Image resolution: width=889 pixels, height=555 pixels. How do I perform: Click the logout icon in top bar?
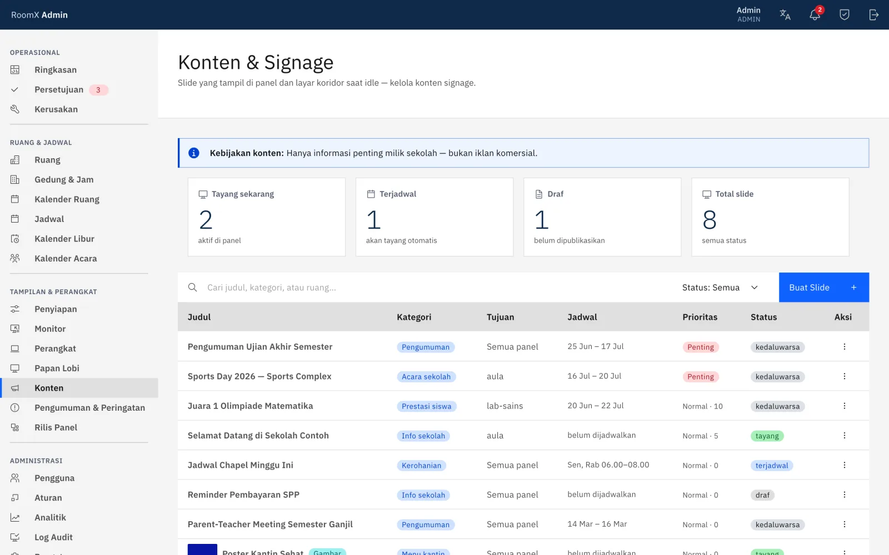point(874,15)
